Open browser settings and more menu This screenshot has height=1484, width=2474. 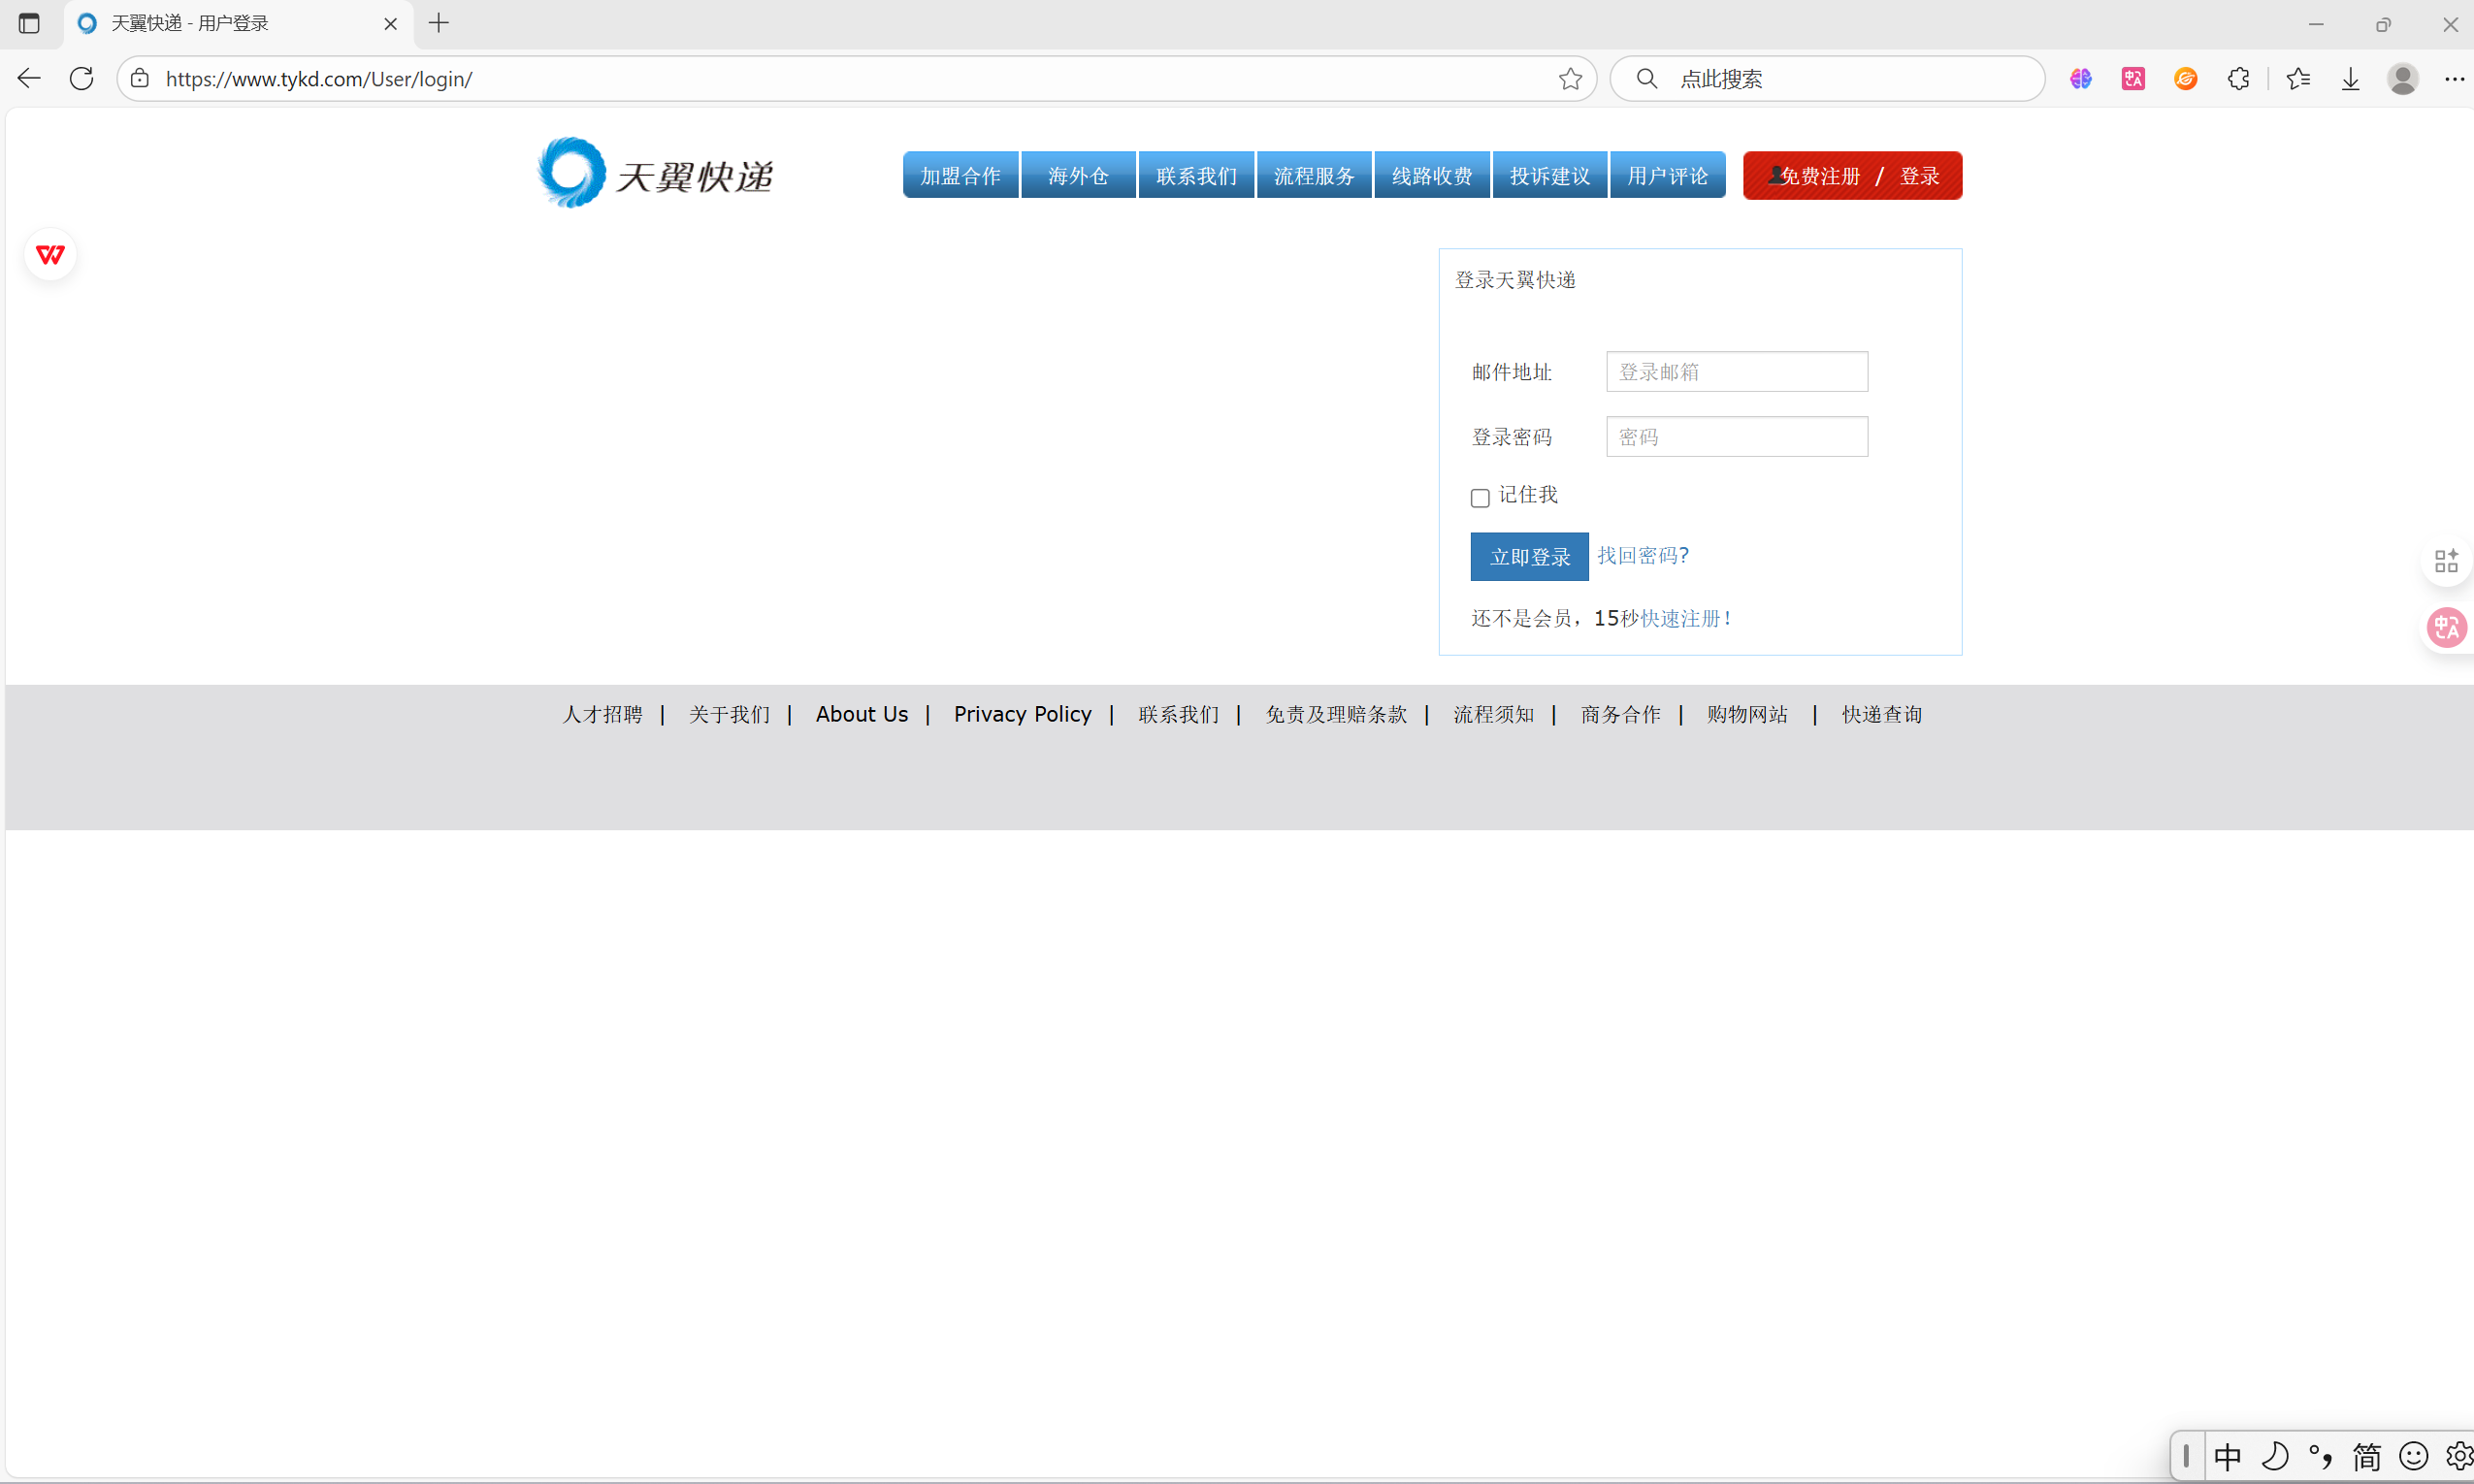[2454, 79]
